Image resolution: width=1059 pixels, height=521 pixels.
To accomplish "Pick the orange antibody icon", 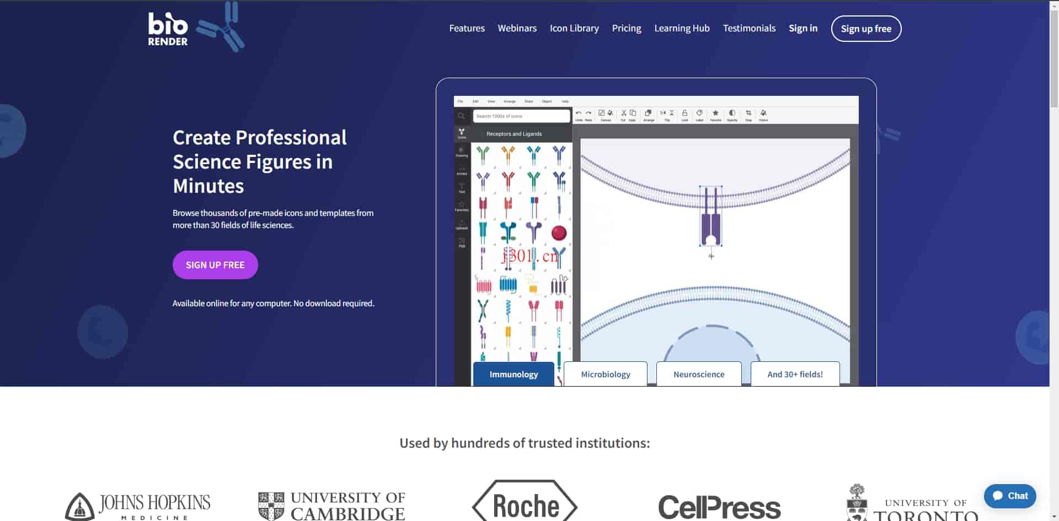I will (x=508, y=155).
